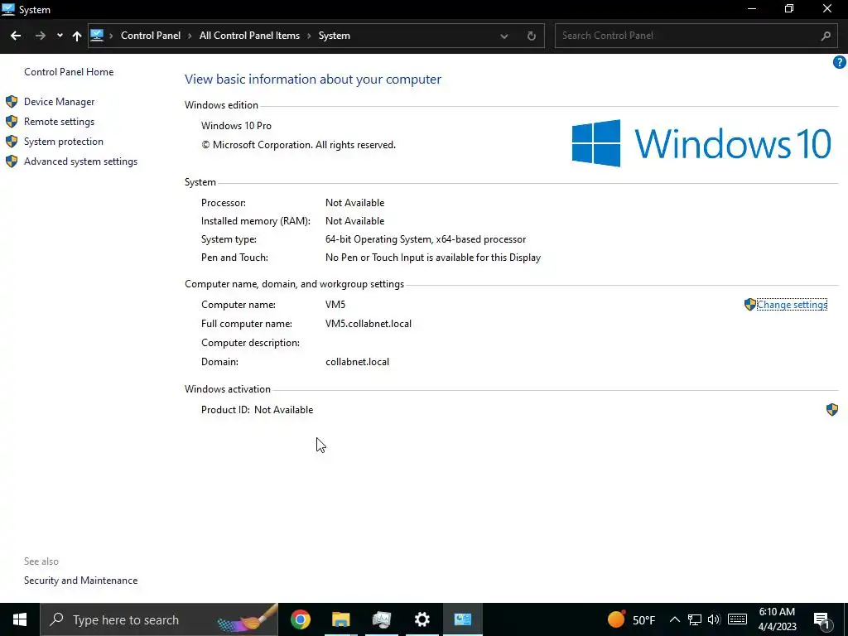The height and width of the screenshot is (636, 848).
Task: Open System protection link
Action: click(x=63, y=142)
